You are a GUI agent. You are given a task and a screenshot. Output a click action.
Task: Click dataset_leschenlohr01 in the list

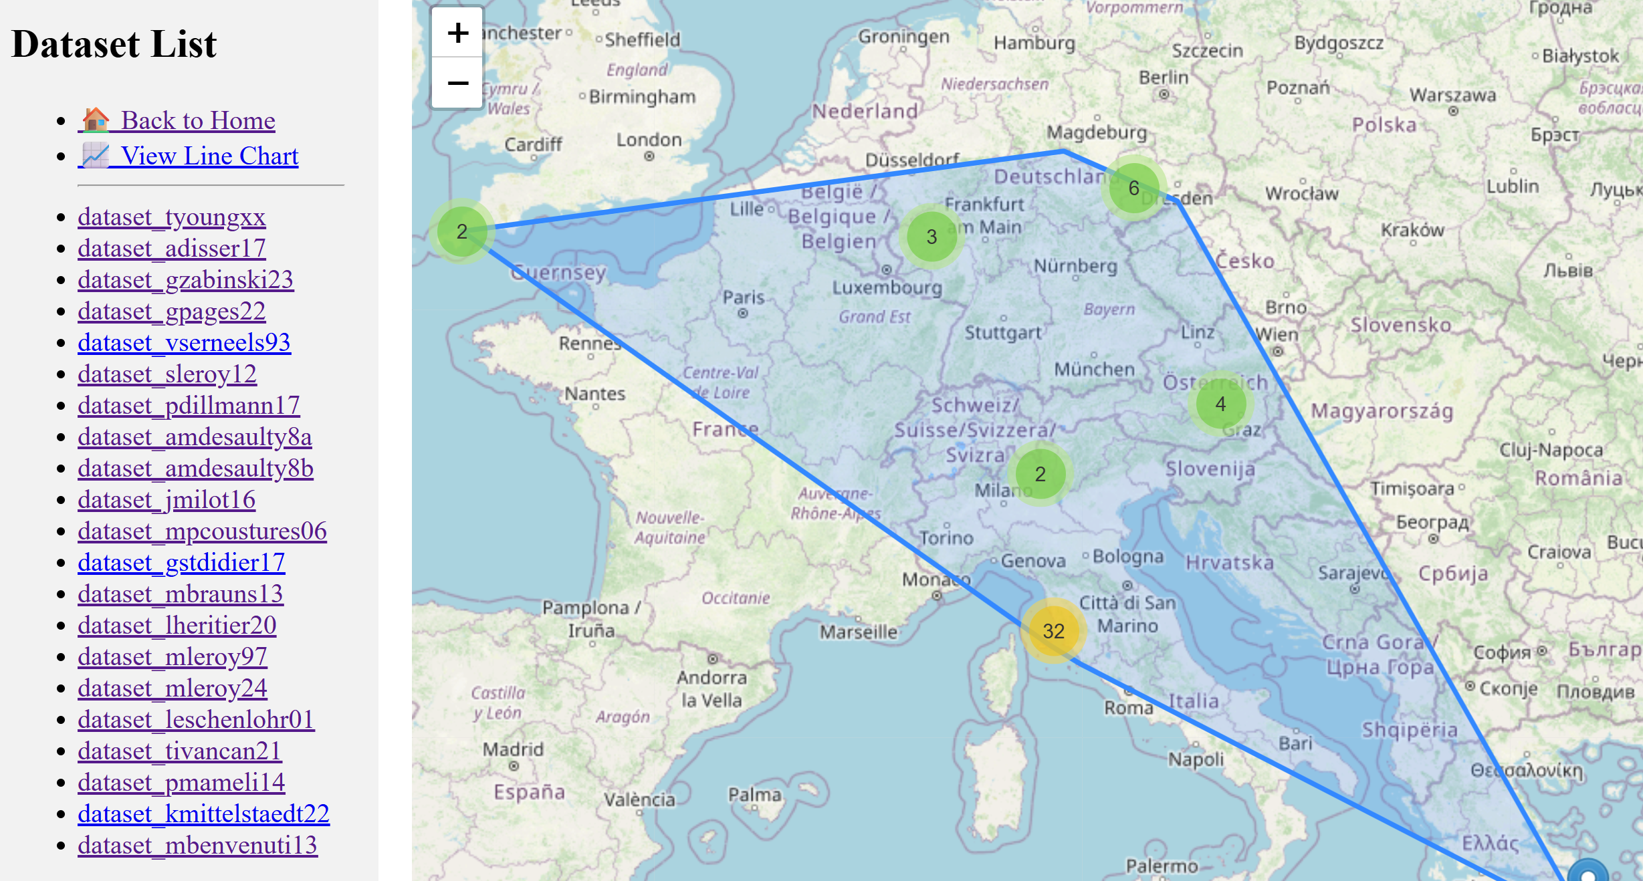tap(196, 720)
